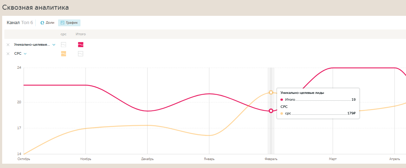Click the red February data point

[271, 111]
